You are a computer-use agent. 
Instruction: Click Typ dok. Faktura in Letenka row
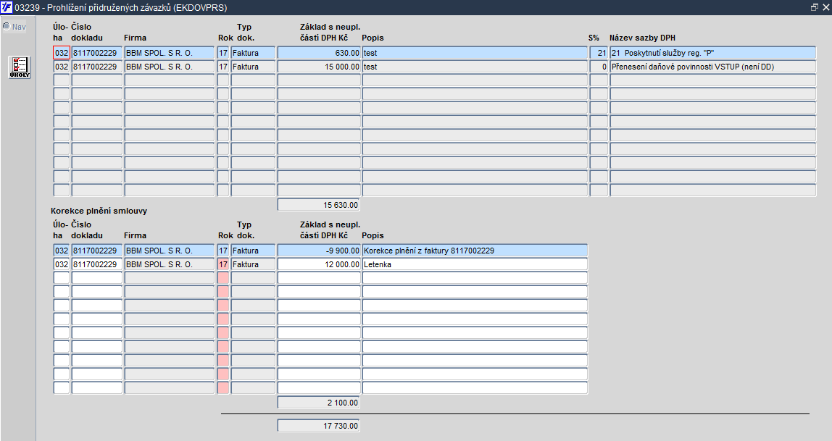(x=253, y=264)
